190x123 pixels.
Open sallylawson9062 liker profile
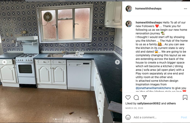[x=149, y=103]
